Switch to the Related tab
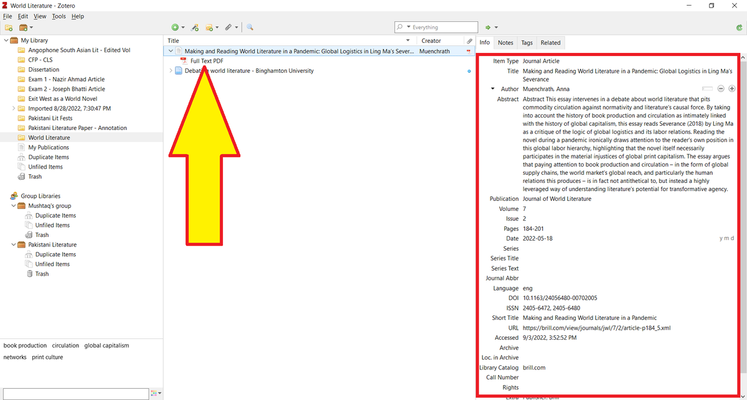This screenshot has height=400, width=747. 550,43
